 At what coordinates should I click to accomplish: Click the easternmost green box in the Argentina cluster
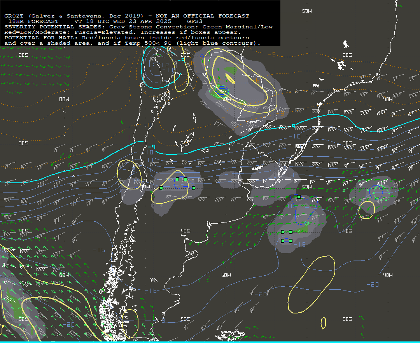pyautogui.click(x=194, y=188)
